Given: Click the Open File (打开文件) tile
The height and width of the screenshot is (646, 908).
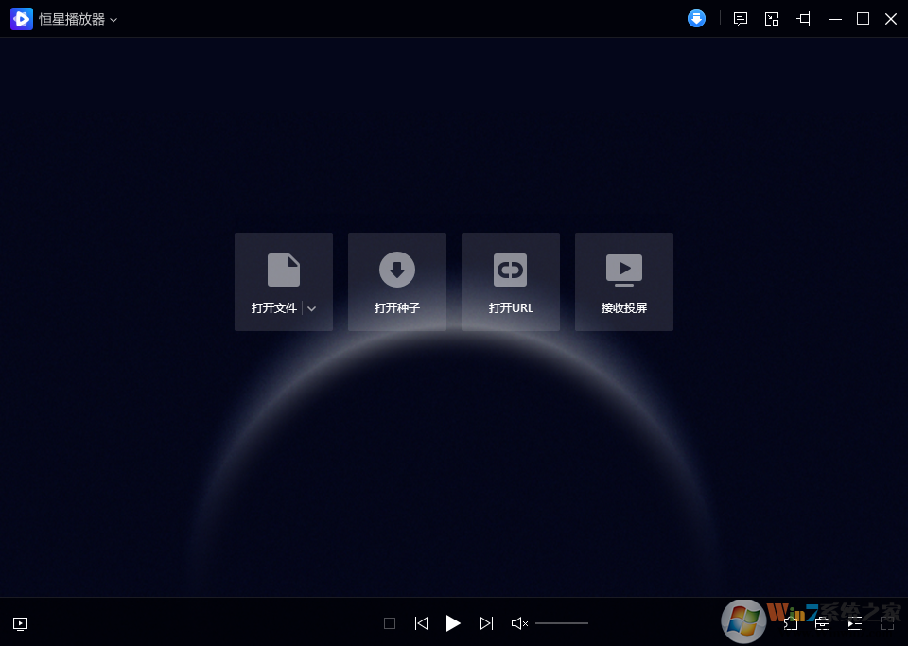Looking at the screenshot, I should (274, 281).
